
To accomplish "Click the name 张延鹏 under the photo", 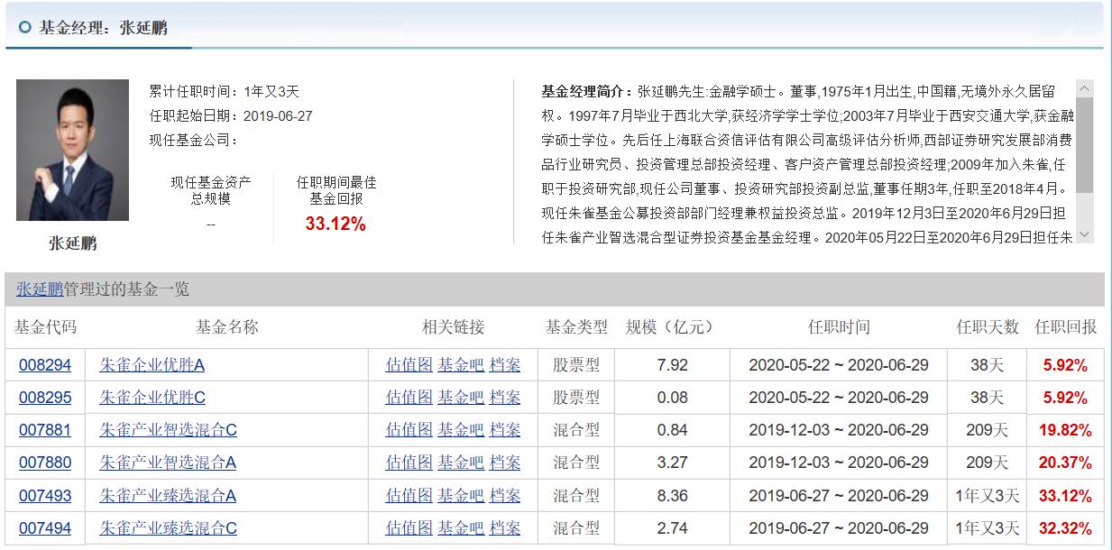I will 72,243.
